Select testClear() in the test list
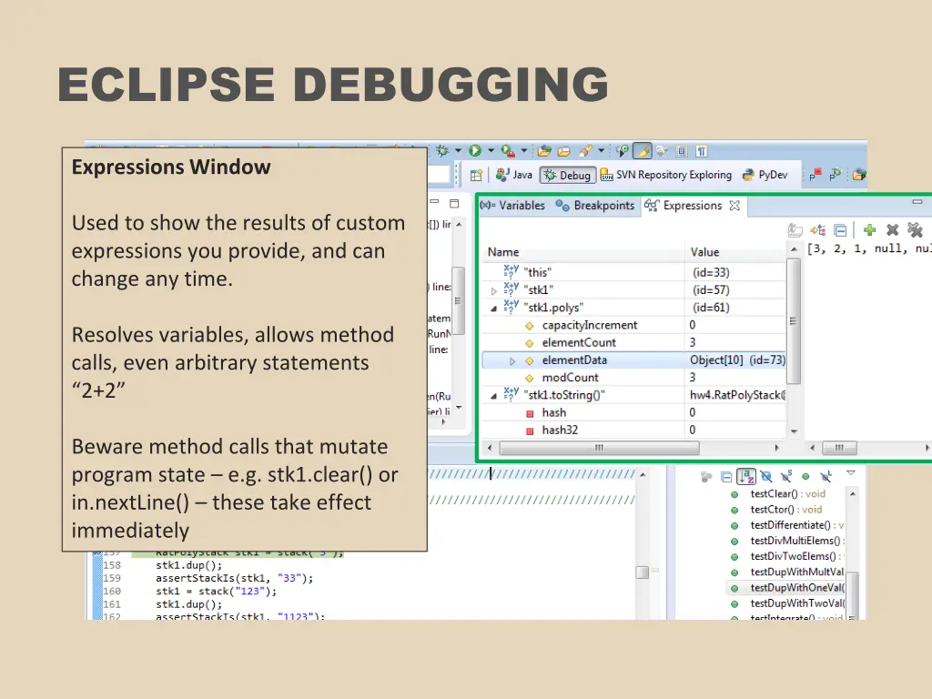 [x=779, y=492]
